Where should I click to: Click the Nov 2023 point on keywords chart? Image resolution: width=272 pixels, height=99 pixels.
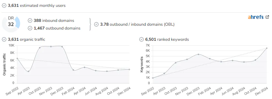click(x=187, y=59)
